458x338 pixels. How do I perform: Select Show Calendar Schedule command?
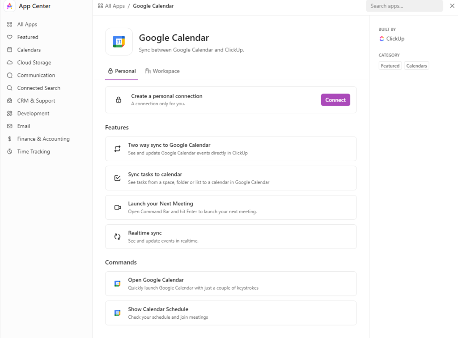click(x=231, y=313)
